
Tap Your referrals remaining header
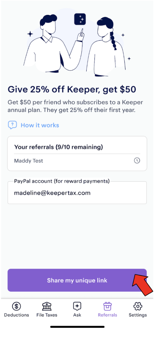coord(58,147)
